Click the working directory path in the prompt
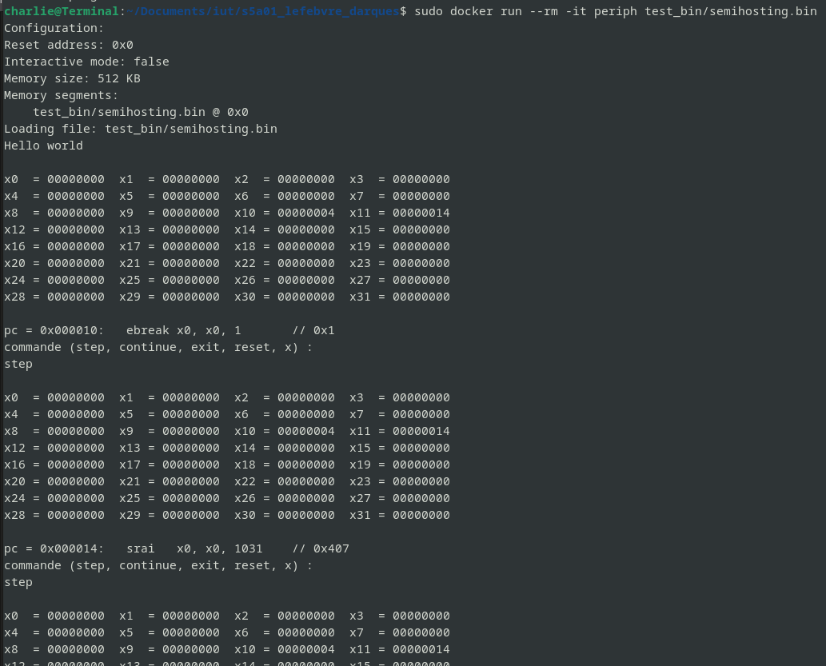Screen dimensions: 826x666 (261, 11)
